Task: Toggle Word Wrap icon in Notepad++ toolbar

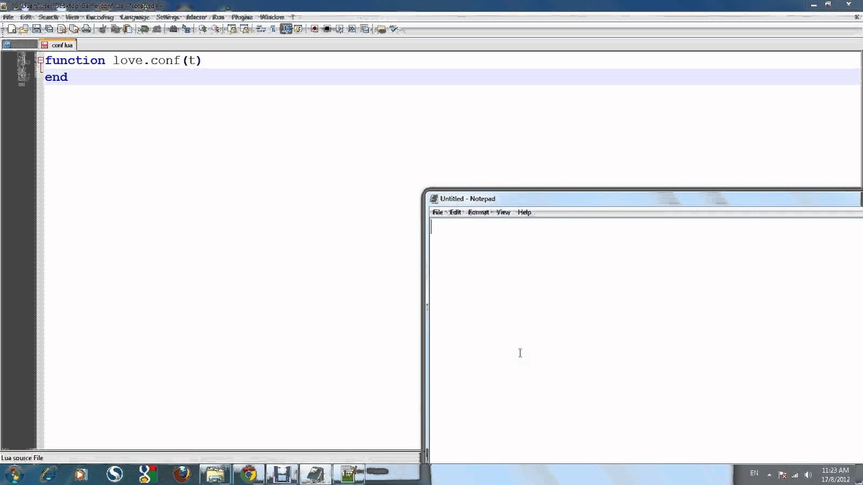Action: pyautogui.click(x=260, y=29)
